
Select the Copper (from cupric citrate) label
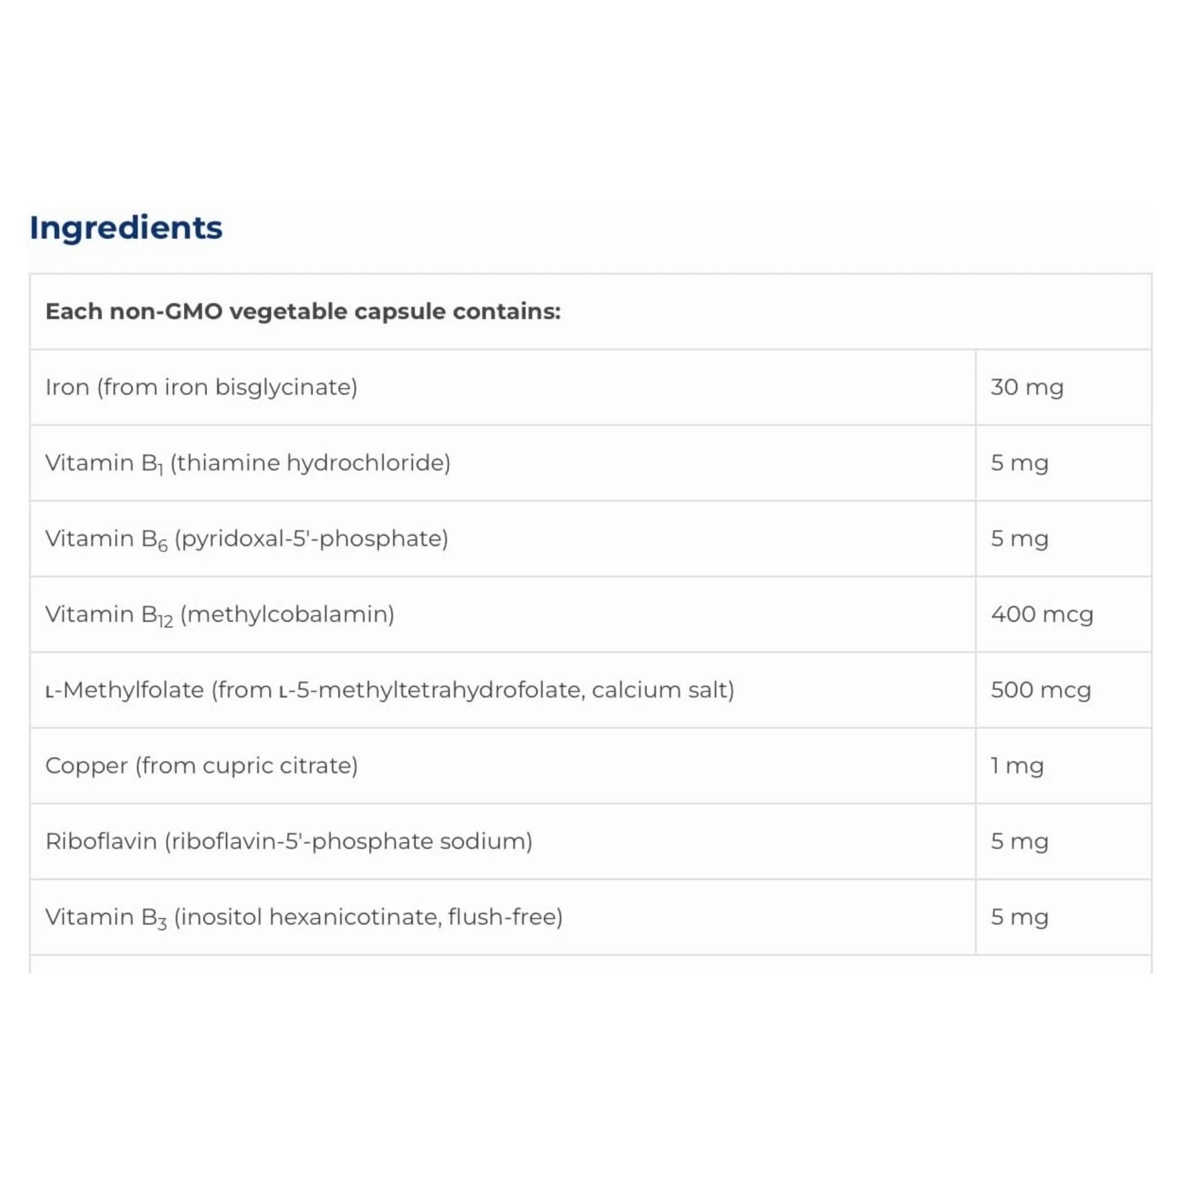[201, 766]
